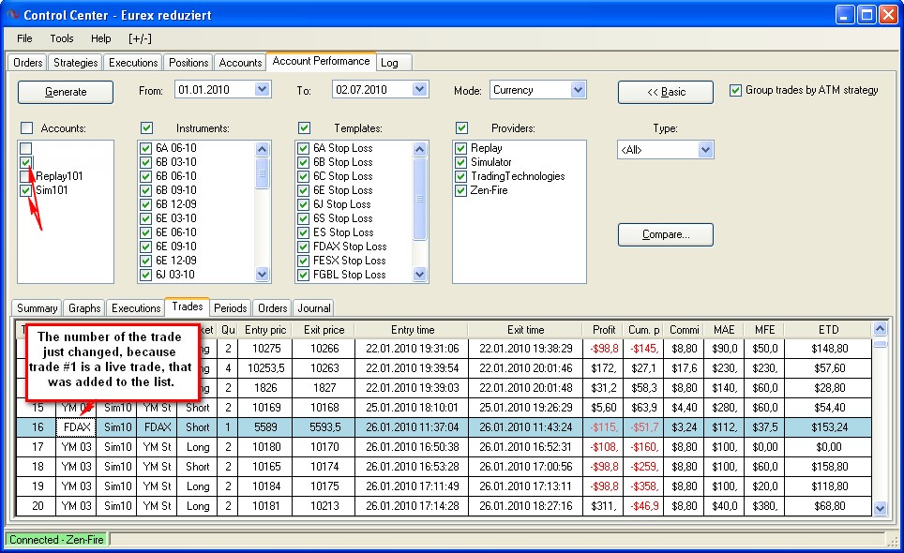Click the << Basic button
This screenshot has width=904, height=553.
point(665,92)
